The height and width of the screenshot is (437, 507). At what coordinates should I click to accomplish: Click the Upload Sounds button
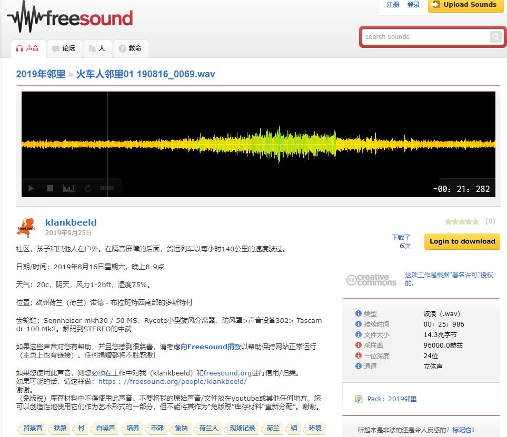click(x=465, y=5)
